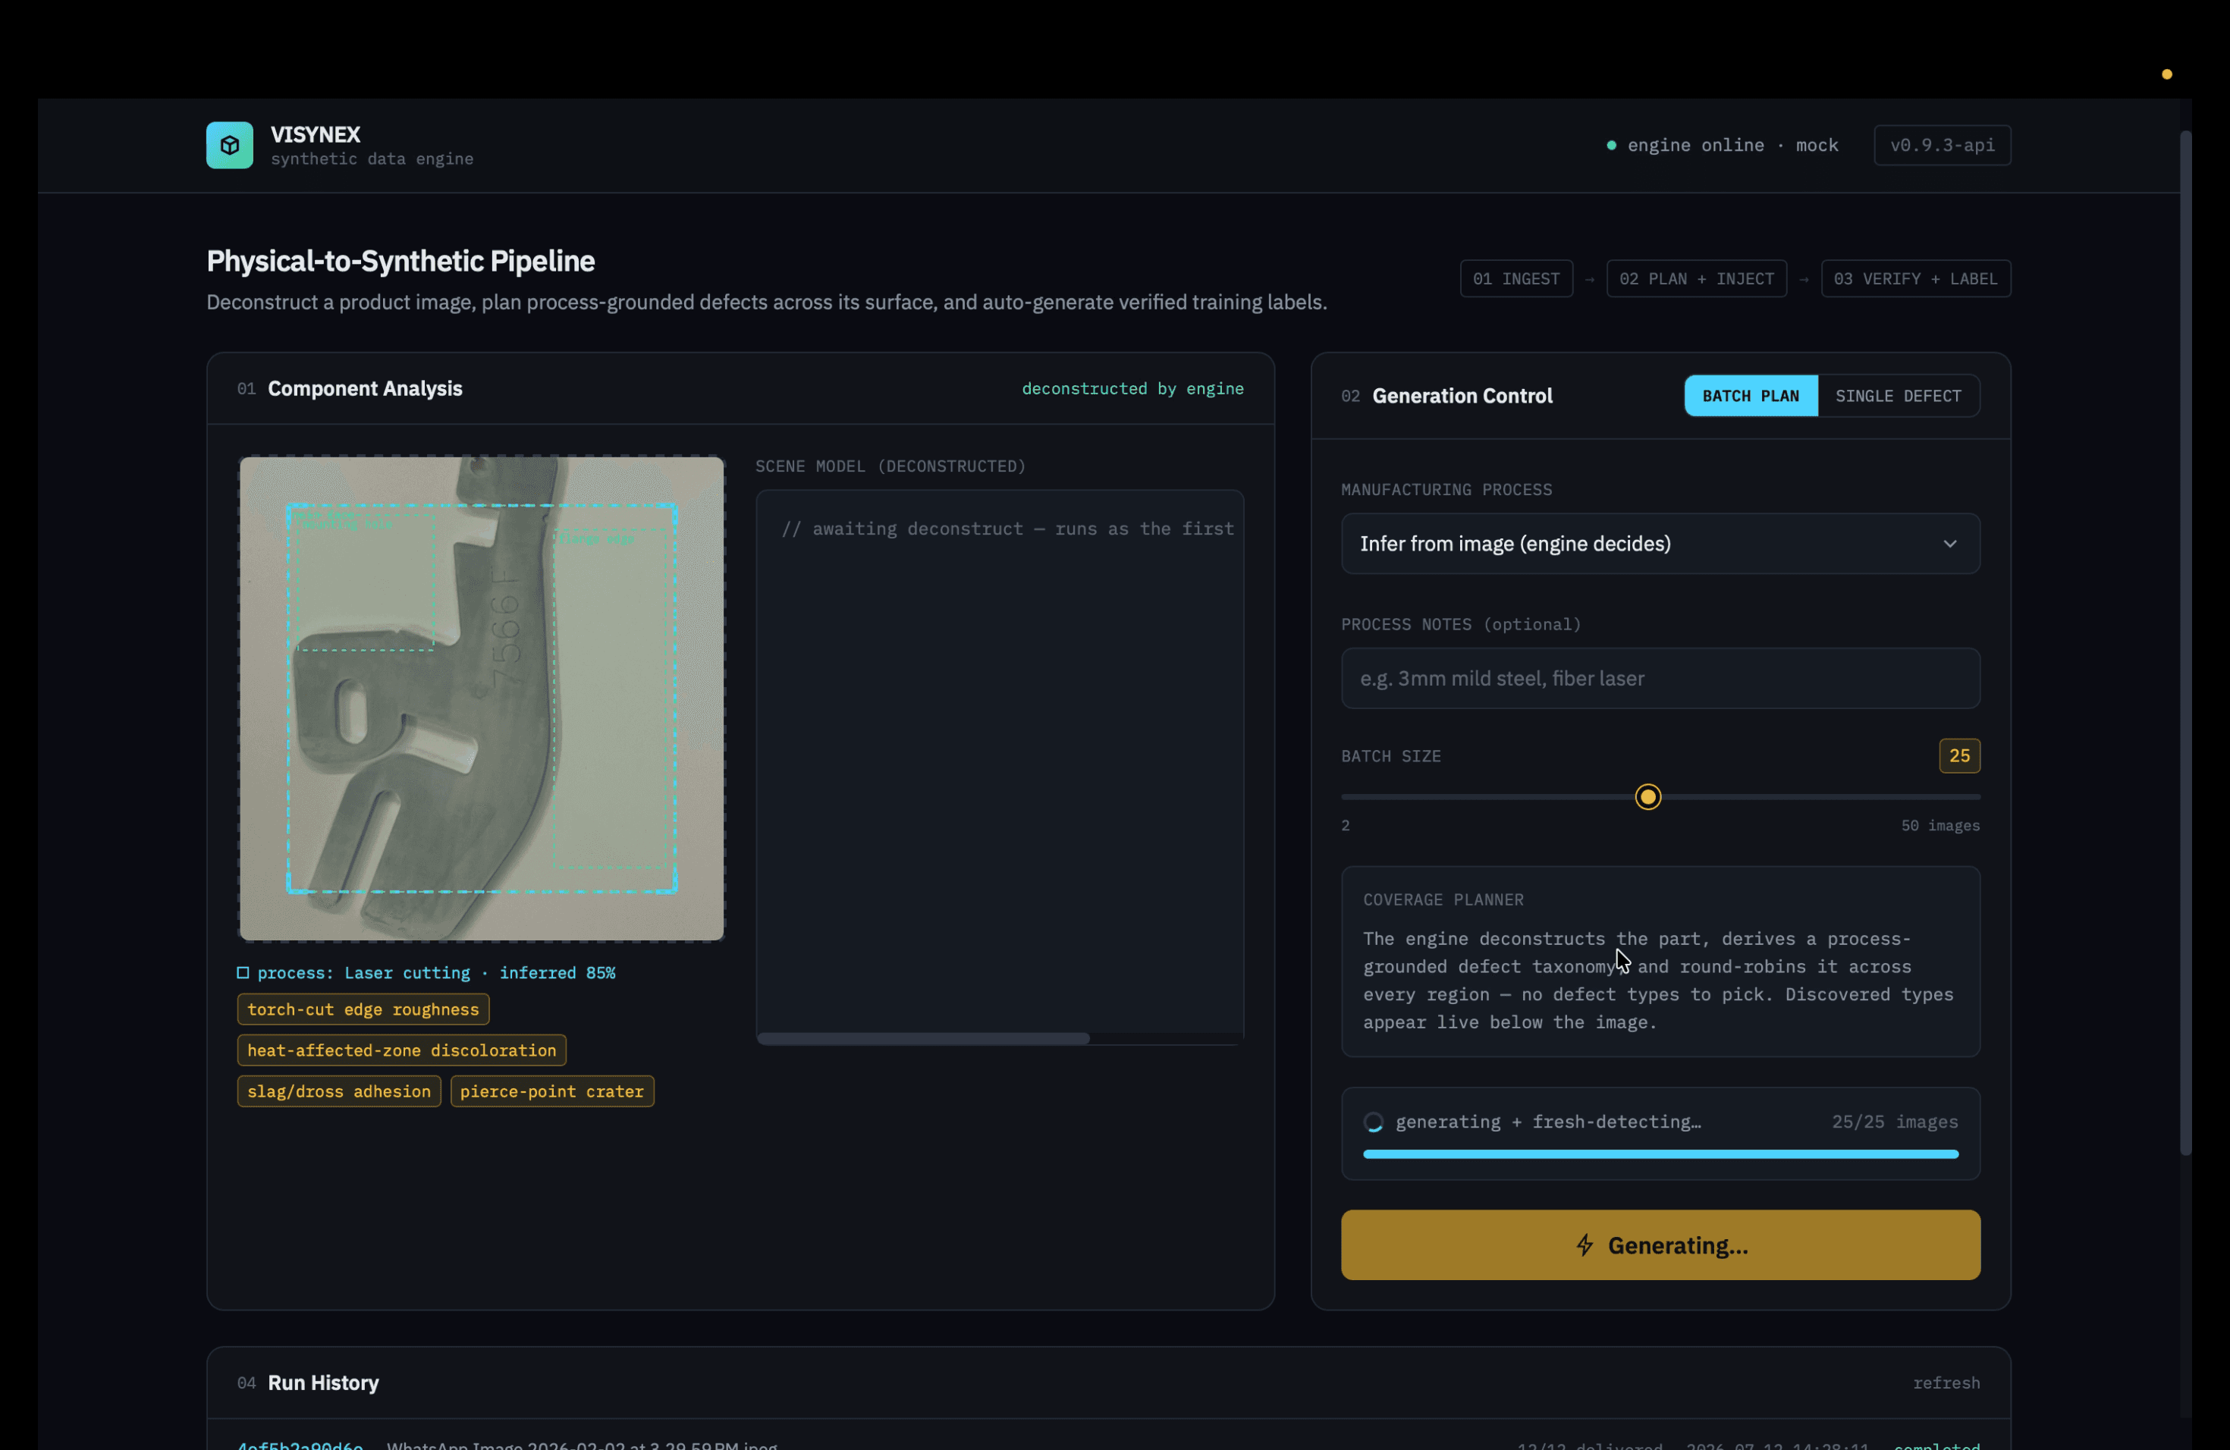Click the VISYNEX cube logo icon
2230x1450 pixels.
pyautogui.click(x=230, y=145)
